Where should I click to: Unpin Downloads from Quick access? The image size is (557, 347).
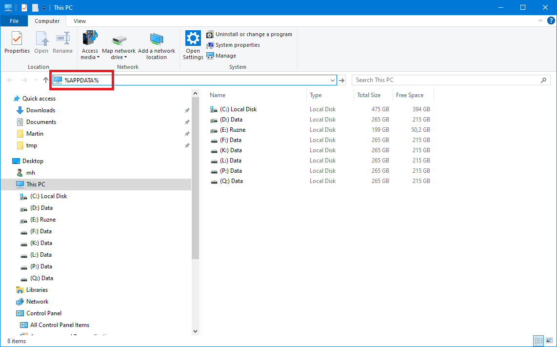tap(187, 110)
